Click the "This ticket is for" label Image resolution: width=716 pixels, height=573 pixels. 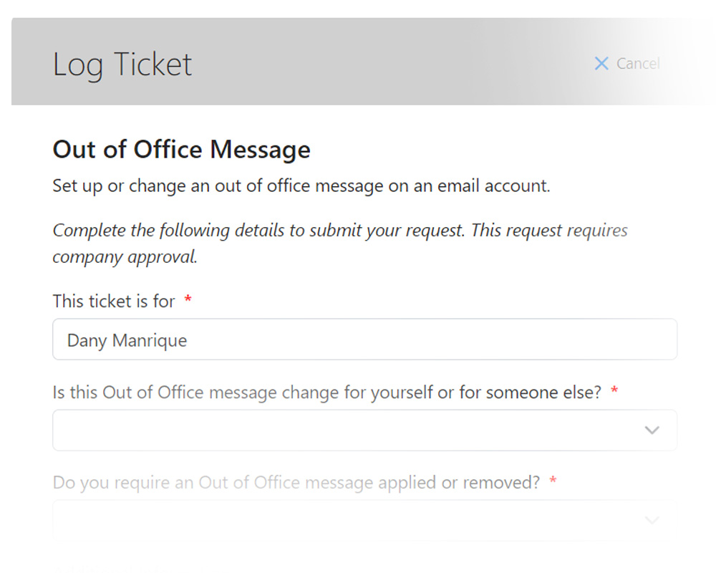pyautogui.click(x=113, y=302)
